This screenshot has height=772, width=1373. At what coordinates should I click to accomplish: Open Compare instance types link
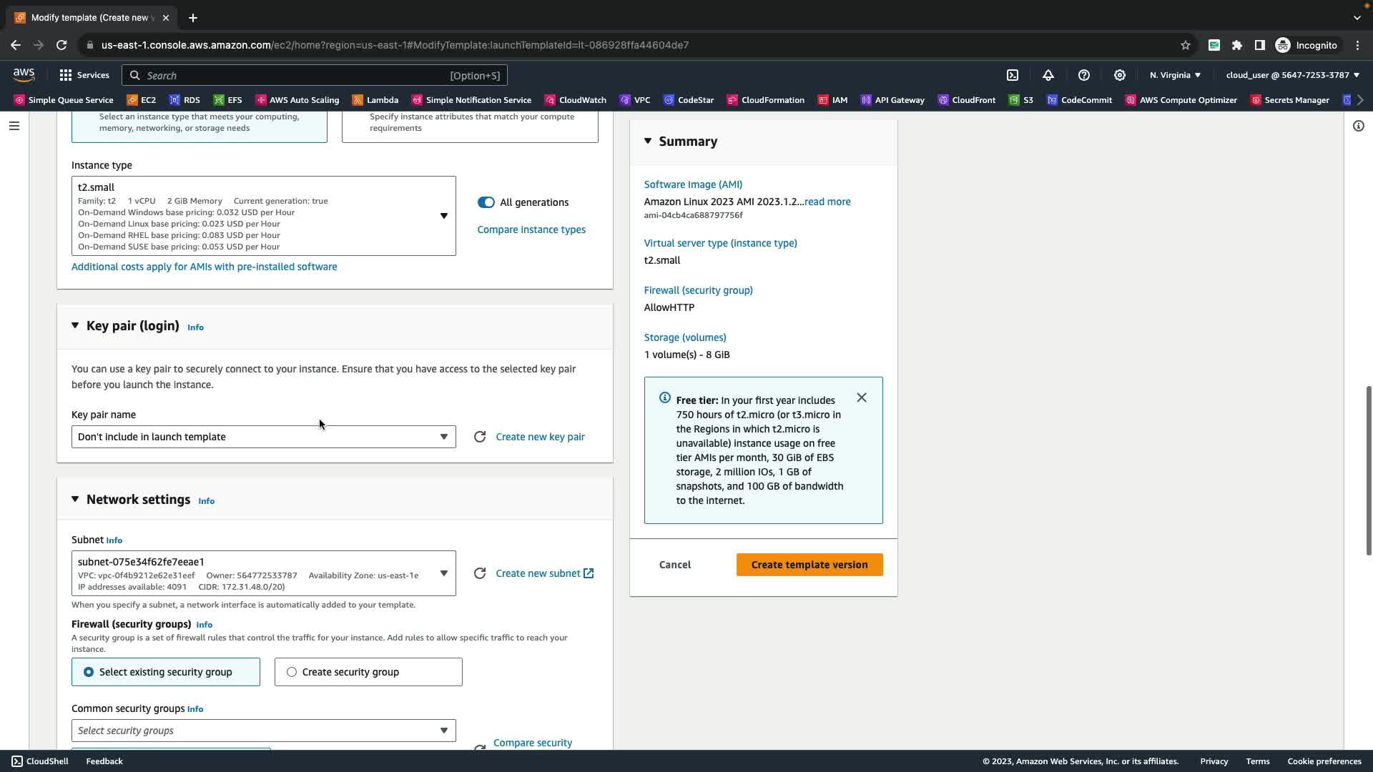pyautogui.click(x=531, y=229)
